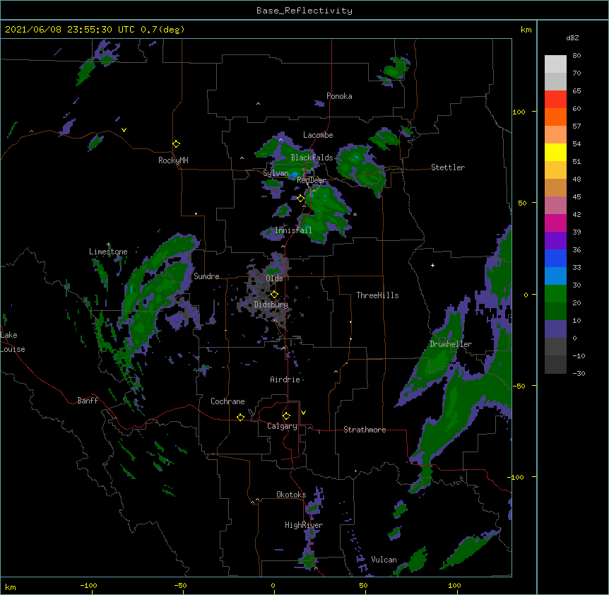Image resolution: width=609 pixels, height=595 pixels.
Task: Click the Okotoks town label
Action: [291, 495]
